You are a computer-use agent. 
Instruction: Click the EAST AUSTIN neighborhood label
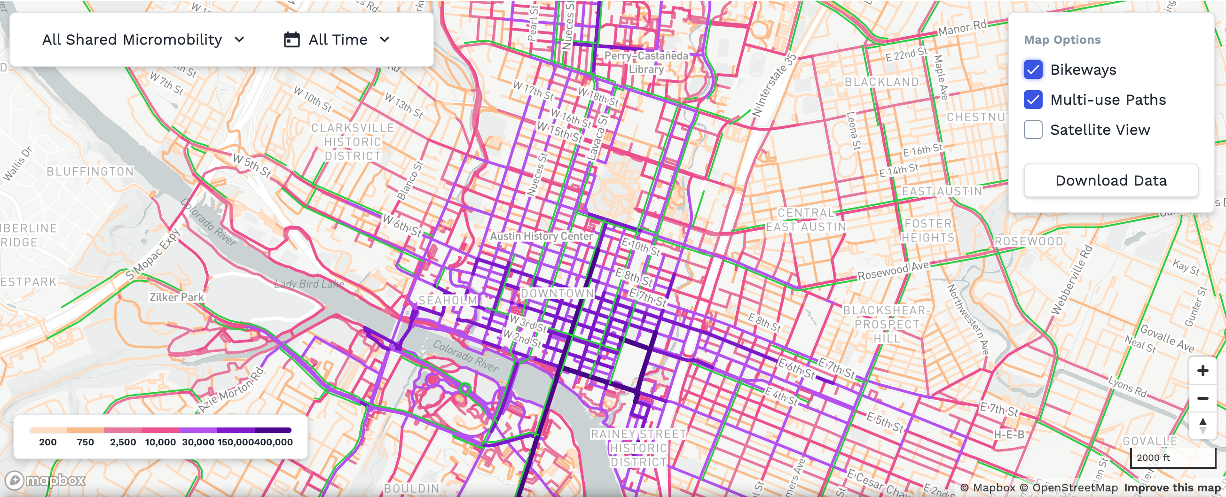[942, 191]
